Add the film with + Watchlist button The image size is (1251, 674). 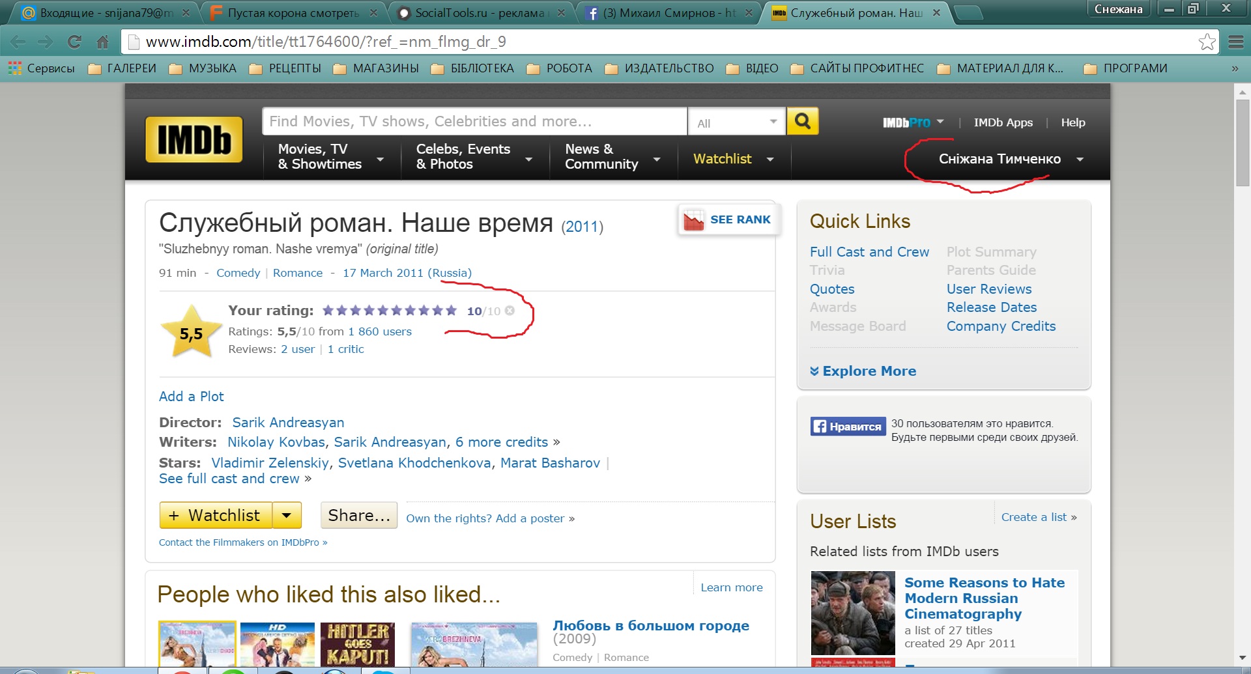216,515
